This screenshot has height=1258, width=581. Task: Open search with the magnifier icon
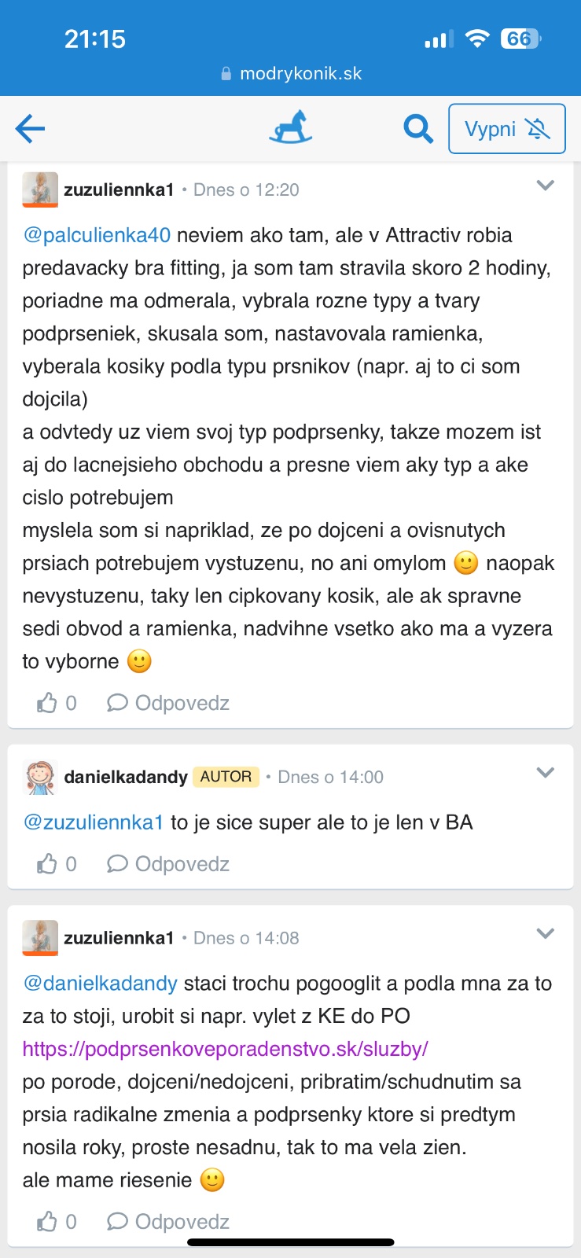[x=417, y=128]
